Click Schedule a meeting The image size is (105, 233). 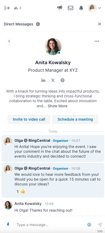[75, 119]
